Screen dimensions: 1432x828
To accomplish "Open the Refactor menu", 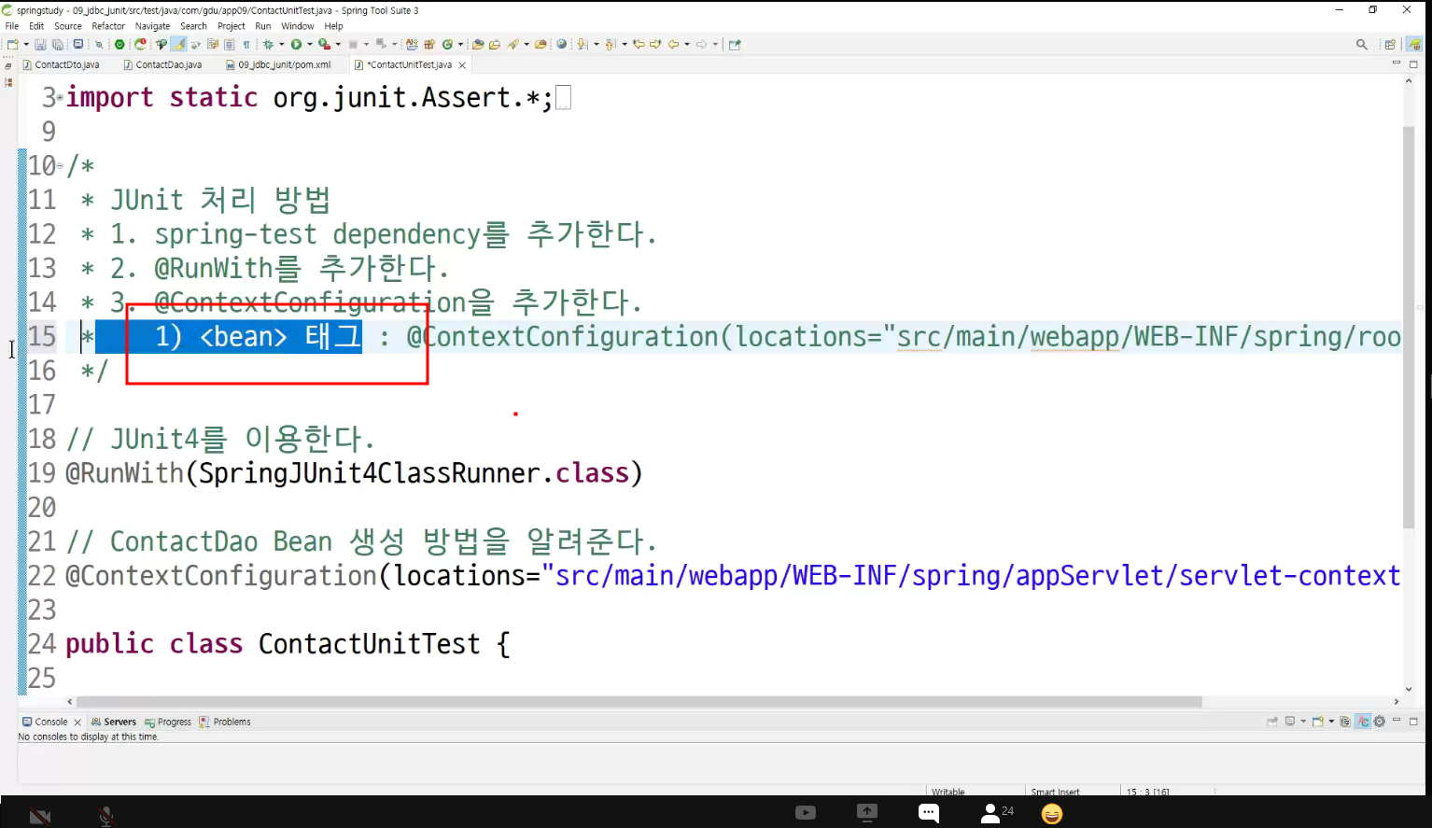I will (108, 26).
